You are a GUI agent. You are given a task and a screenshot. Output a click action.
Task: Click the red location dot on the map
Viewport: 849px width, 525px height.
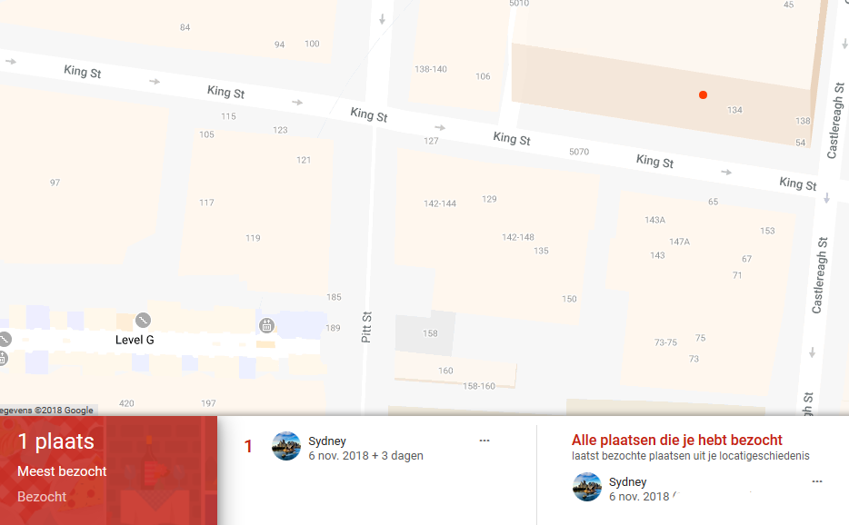(703, 95)
